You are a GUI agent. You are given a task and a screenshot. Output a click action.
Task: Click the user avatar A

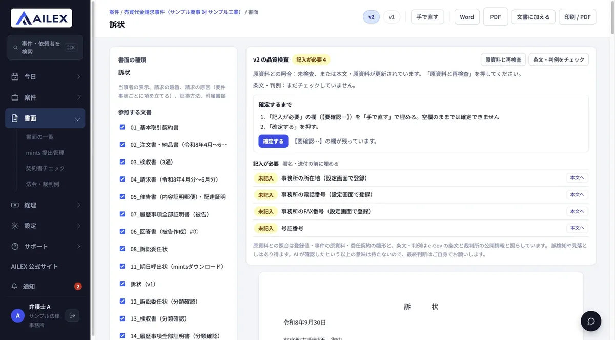pos(18,316)
